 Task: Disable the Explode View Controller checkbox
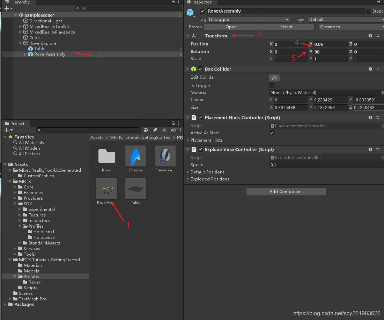coord(201,149)
